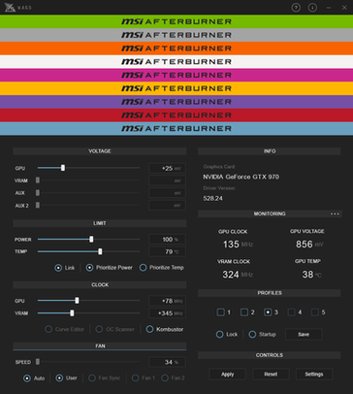This screenshot has height=394, width=353.
Task: Choose the orange Afterburner skin banner
Action: point(176,49)
